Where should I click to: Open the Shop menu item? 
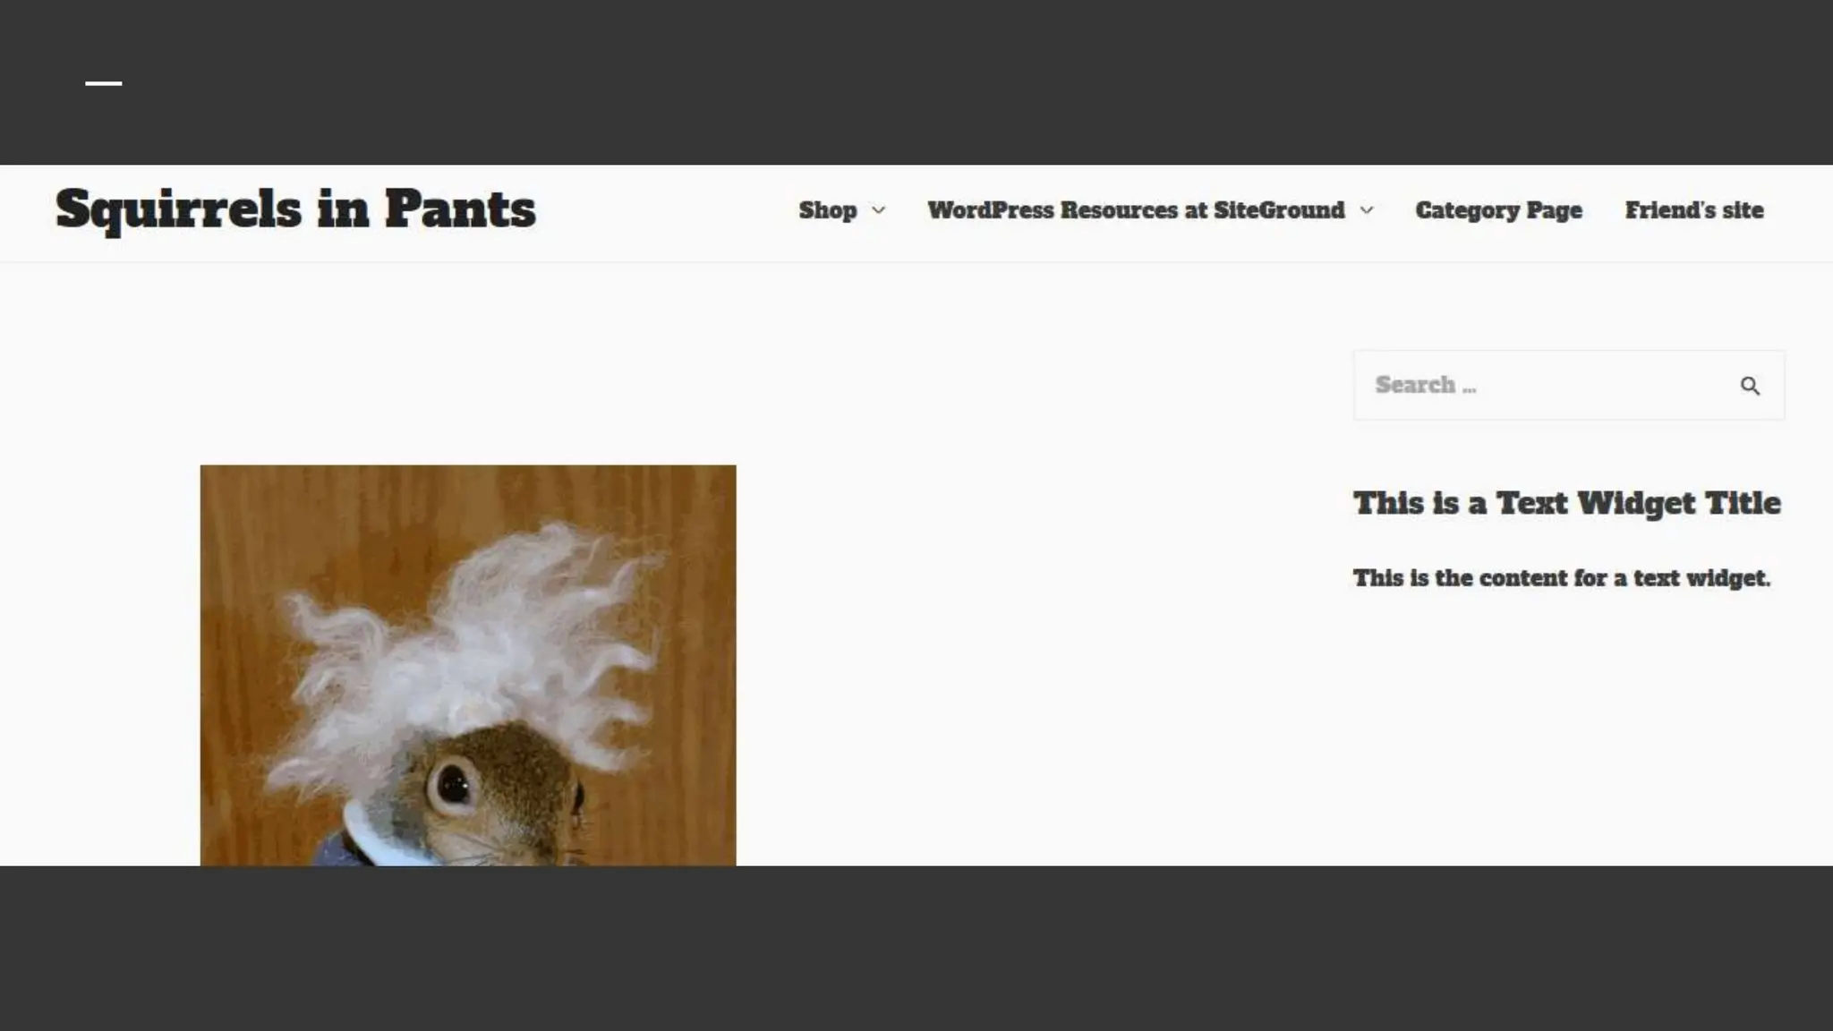tap(828, 210)
